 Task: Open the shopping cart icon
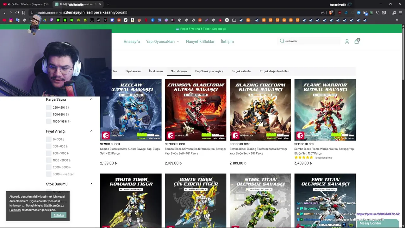coord(357,41)
